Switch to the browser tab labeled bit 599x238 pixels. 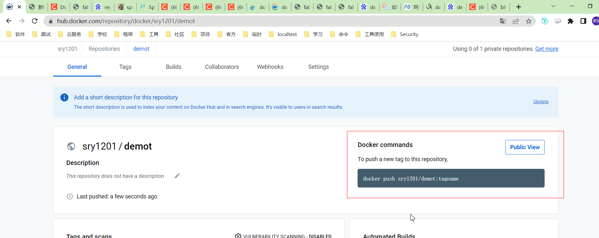click(499, 7)
